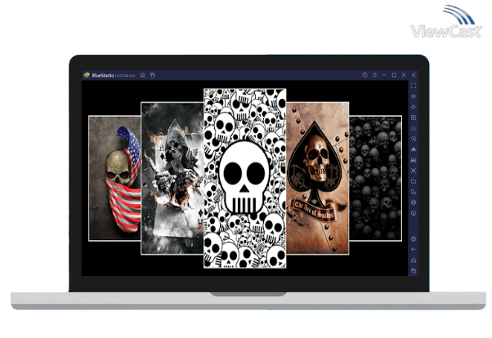
Task: Open recent apps icon at sidebar bottom
Action: coord(414,270)
